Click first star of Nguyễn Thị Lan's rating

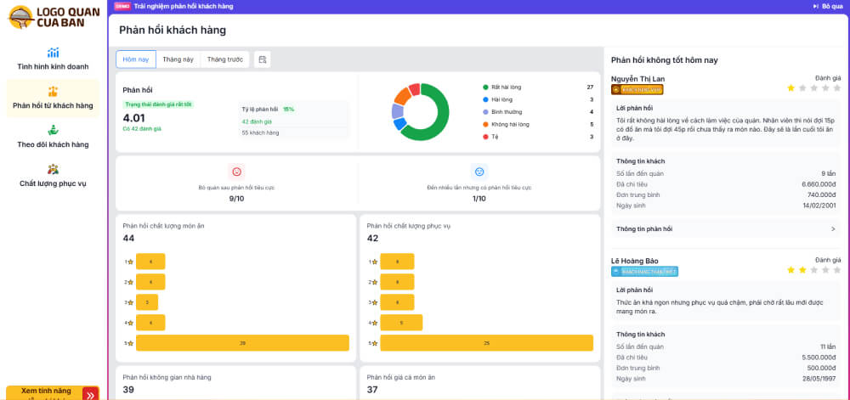(790, 87)
